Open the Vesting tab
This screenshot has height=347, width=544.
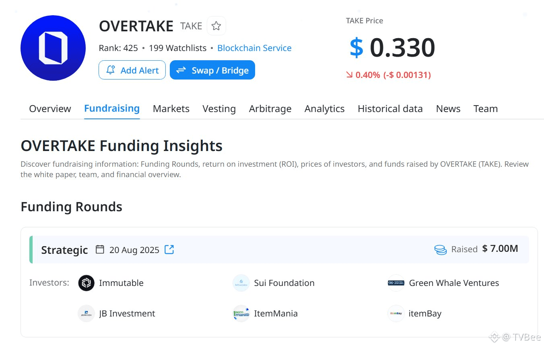pos(219,108)
